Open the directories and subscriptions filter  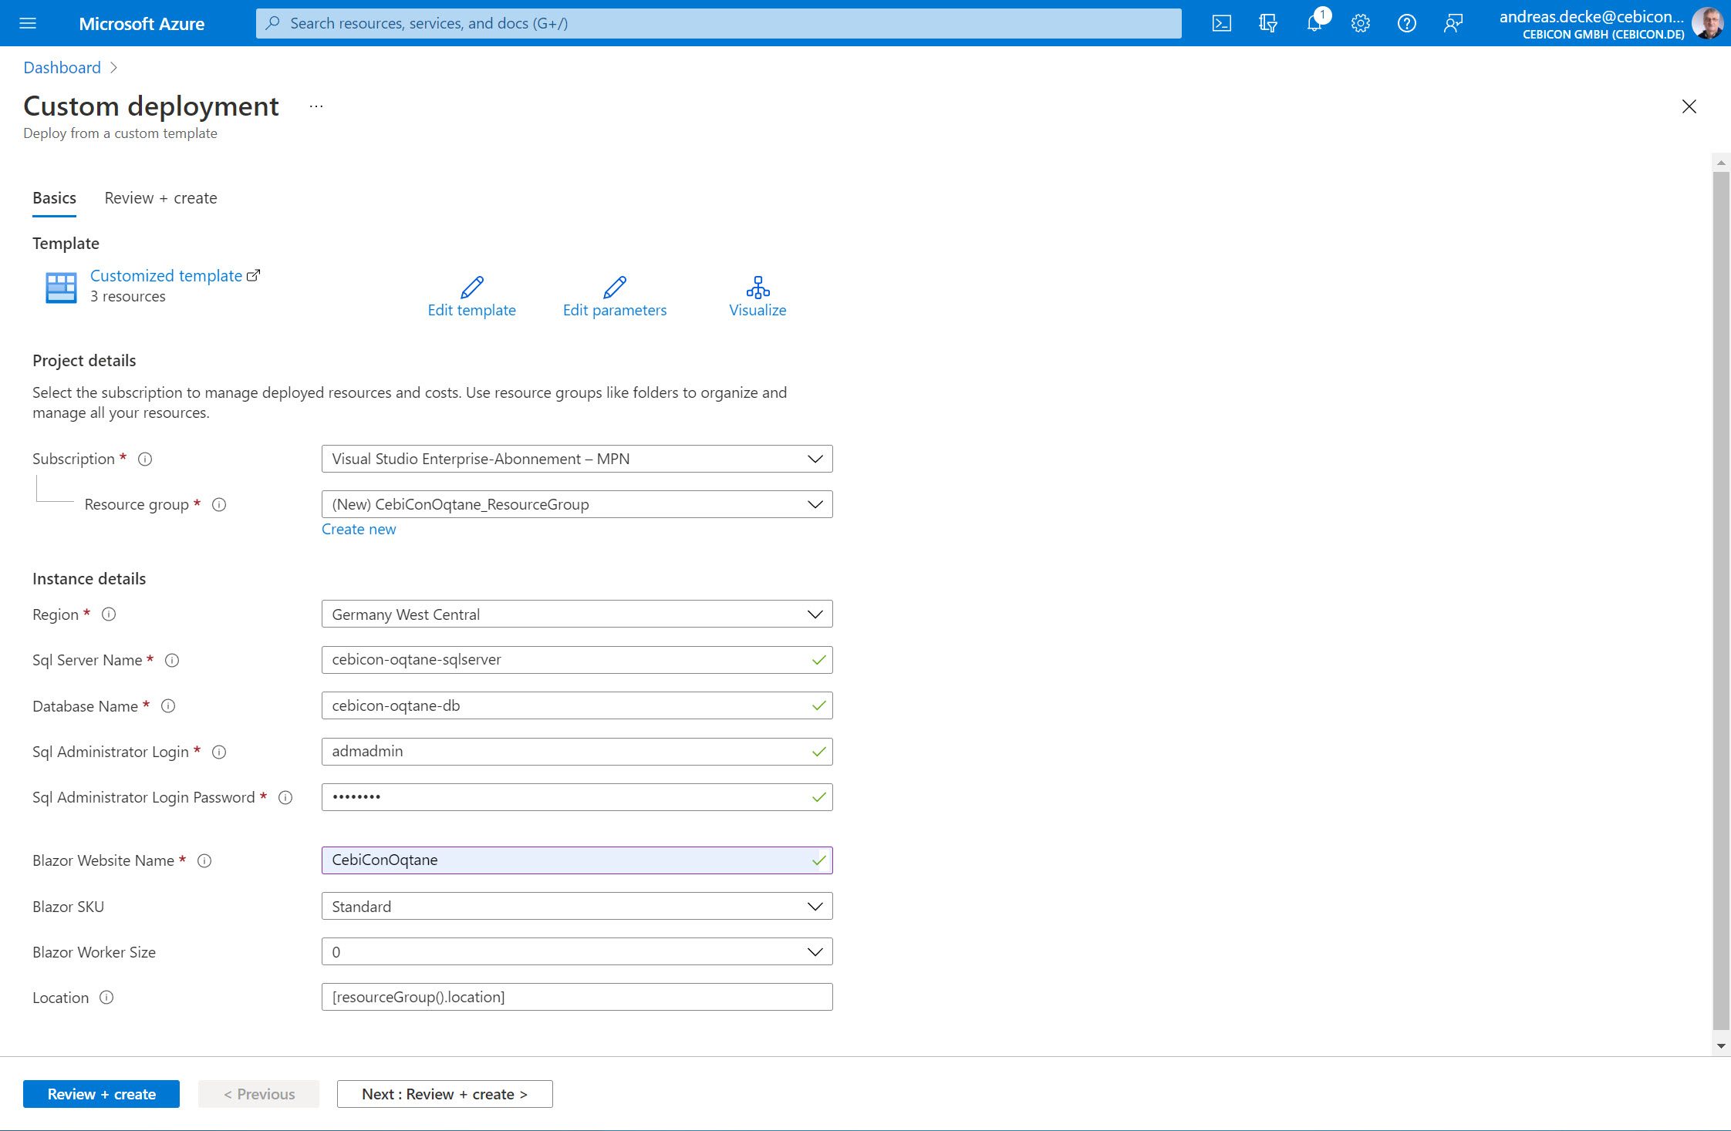pyautogui.click(x=1268, y=23)
